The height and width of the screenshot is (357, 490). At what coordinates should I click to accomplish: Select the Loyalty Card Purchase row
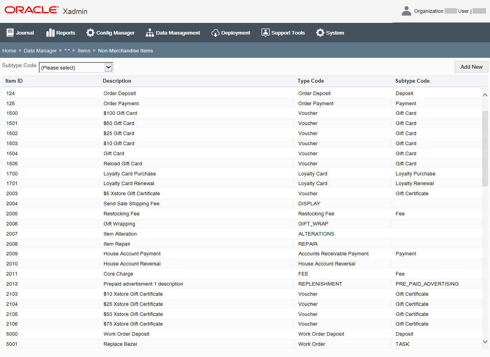(242, 173)
